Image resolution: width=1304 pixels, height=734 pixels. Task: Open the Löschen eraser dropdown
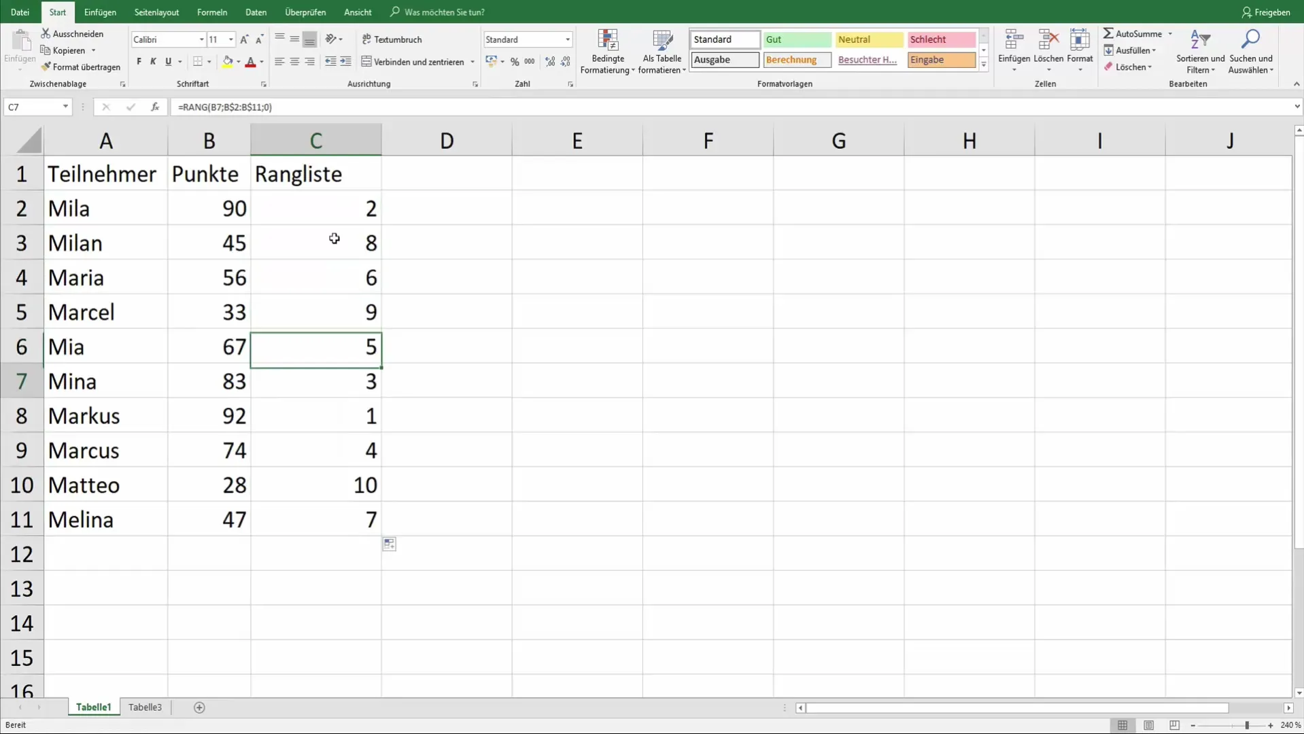[1128, 67]
